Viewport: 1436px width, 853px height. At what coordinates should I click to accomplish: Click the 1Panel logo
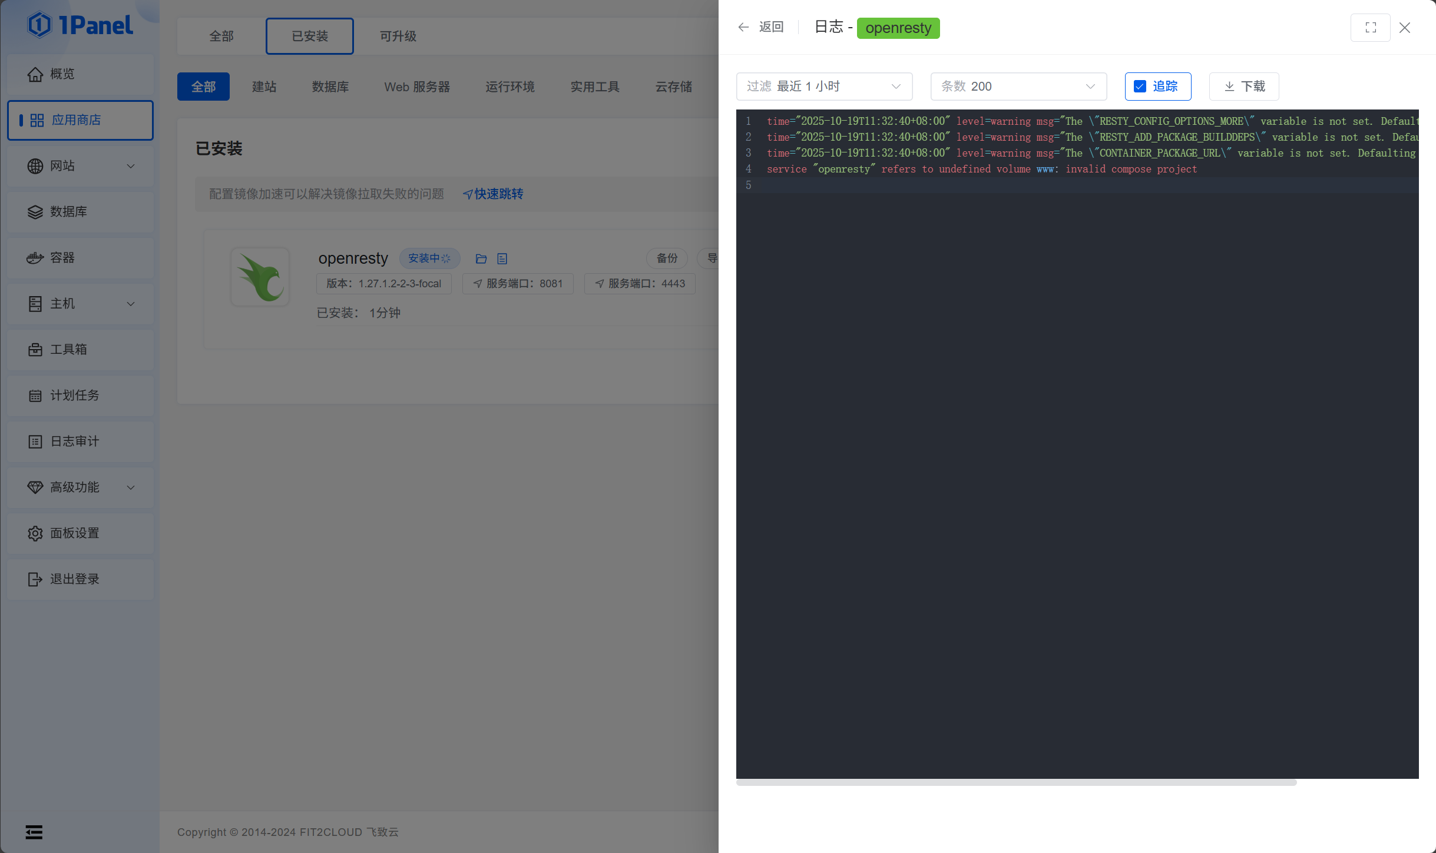pyautogui.click(x=80, y=25)
